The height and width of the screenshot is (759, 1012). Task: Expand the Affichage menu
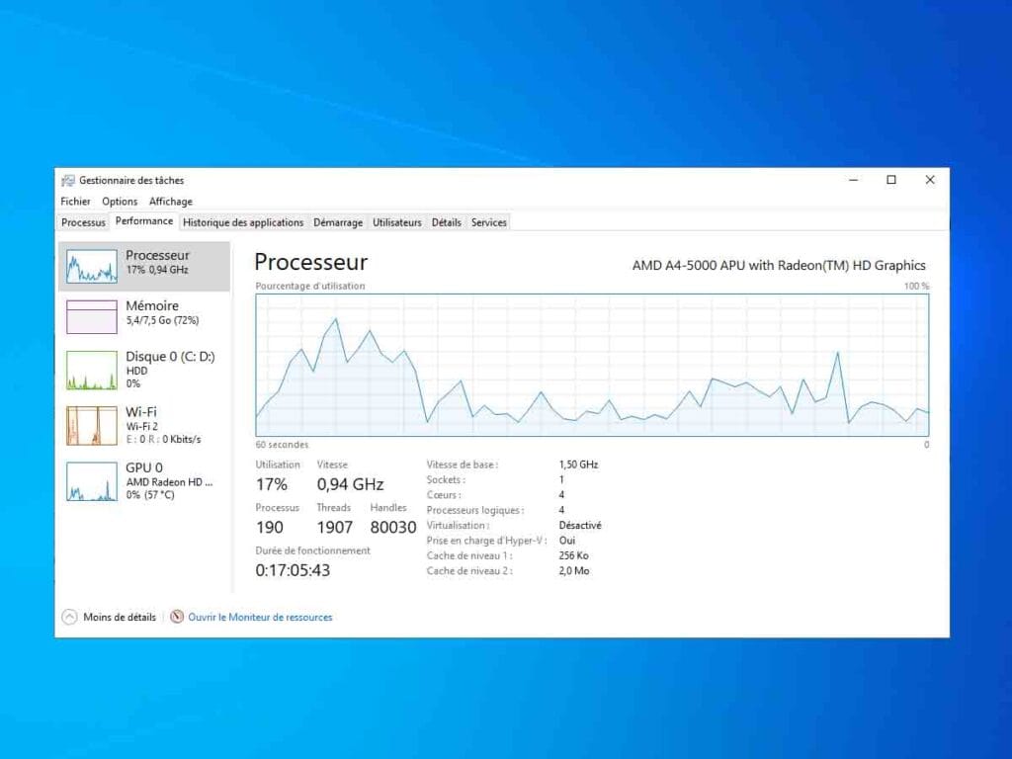click(x=171, y=202)
